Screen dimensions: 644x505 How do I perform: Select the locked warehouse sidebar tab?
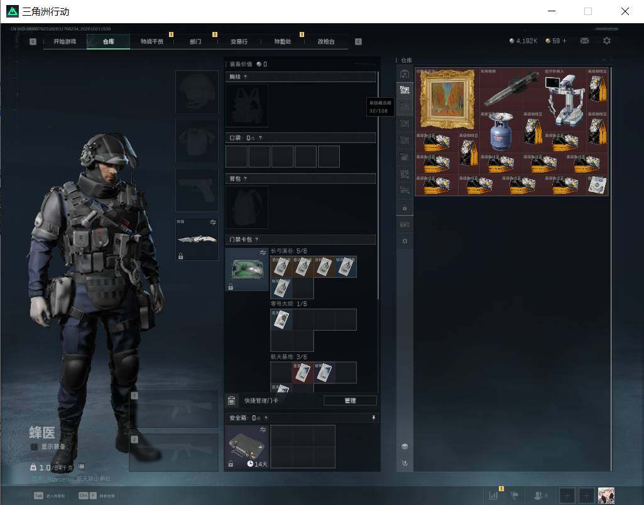[x=405, y=208]
